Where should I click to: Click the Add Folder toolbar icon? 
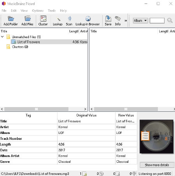10,19
